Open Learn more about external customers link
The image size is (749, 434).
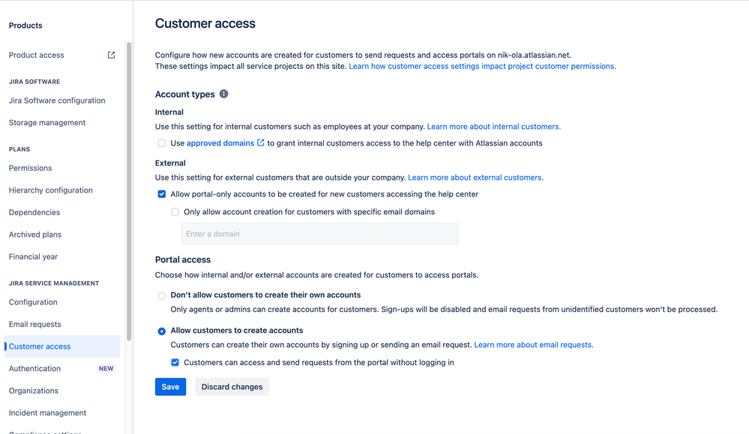click(476, 178)
